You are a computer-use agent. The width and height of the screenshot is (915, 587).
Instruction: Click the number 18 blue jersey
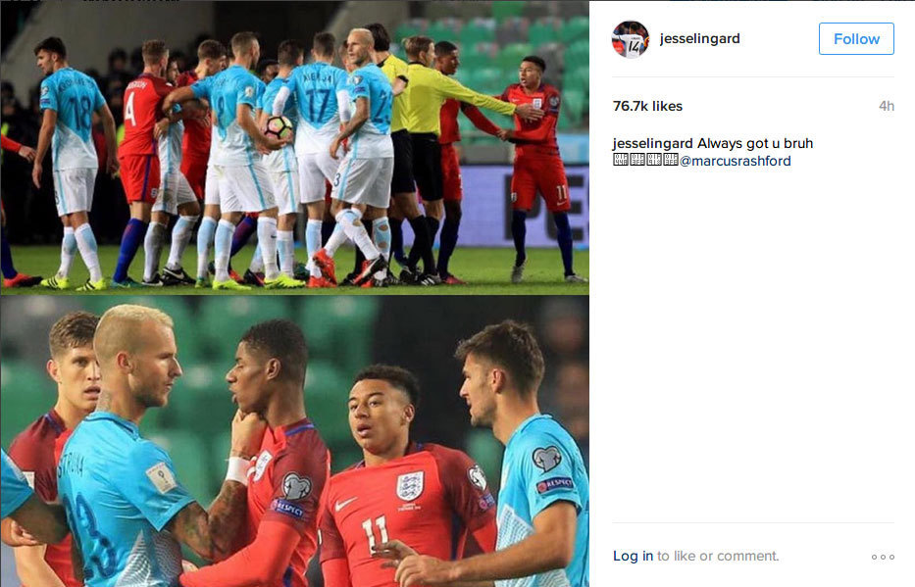(71, 119)
